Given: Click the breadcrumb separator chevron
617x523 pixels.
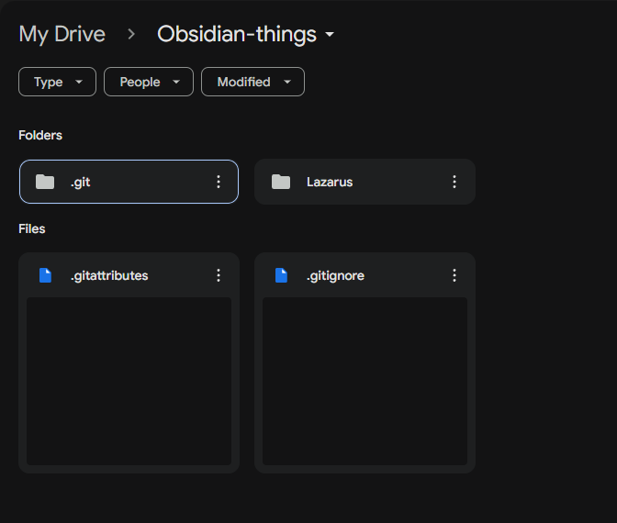Looking at the screenshot, I should click(131, 35).
